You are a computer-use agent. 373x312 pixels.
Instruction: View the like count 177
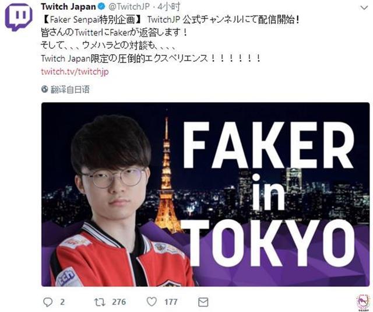point(171,302)
